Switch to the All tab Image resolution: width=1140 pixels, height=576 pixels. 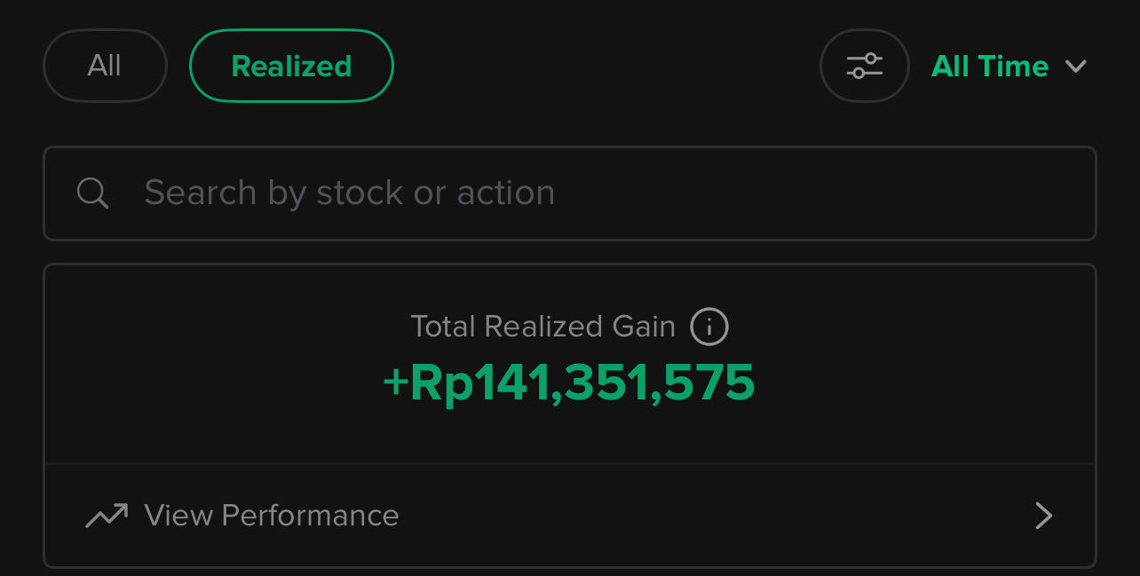point(105,67)
